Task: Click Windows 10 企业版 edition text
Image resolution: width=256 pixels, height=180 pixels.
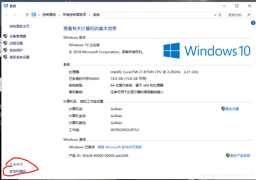Action: 84,45
